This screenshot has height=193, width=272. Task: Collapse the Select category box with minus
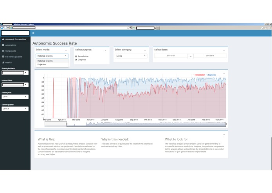(145, 51)
